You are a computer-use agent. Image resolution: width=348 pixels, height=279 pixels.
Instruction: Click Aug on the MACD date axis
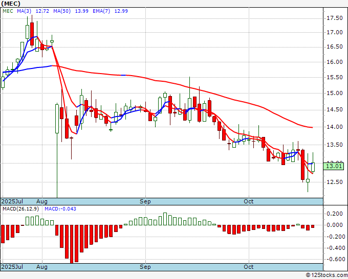42,267
